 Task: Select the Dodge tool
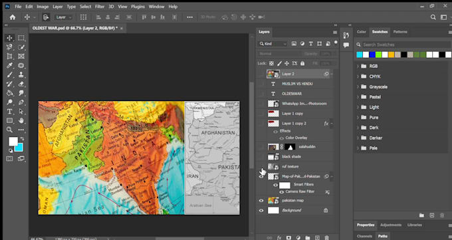pos(9,102)
